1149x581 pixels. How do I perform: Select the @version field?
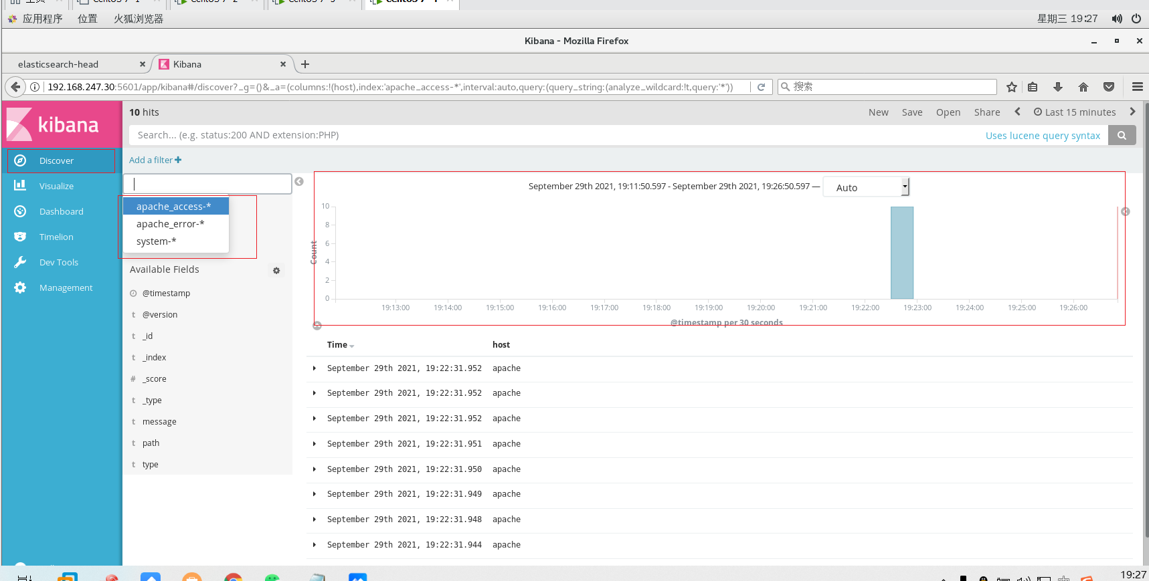[160, 315]
